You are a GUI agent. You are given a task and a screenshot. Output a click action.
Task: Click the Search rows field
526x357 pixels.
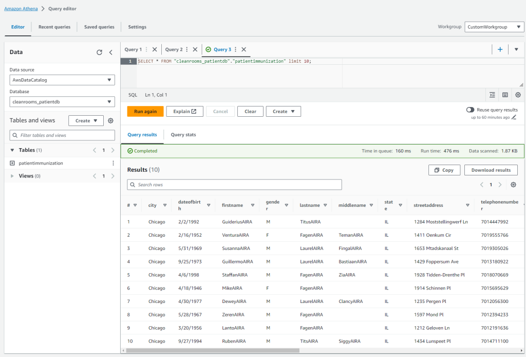(234, 185)
